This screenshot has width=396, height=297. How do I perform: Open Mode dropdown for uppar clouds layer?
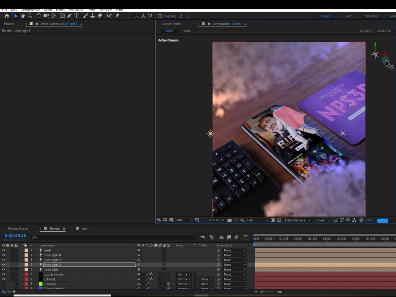click(184, 274)
